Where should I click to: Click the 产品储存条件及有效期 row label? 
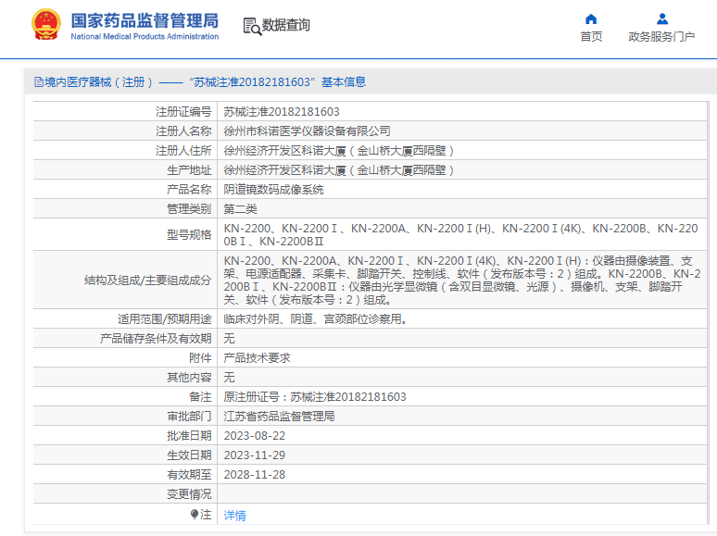[x=156, y=339]
